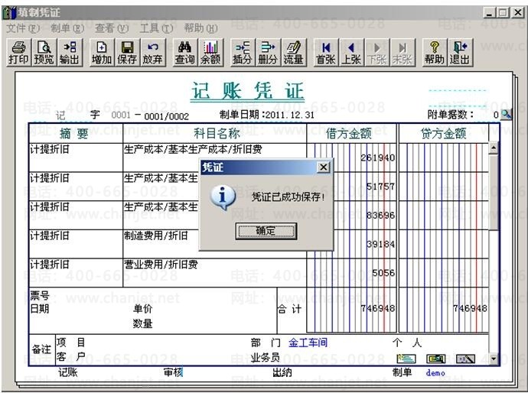Show 余额 balance chart icon
This screenshot has height=393, width=528.
[210, 53]
